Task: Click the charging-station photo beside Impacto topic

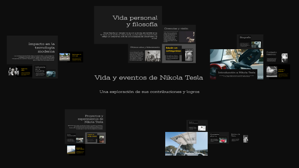Action: click(65, 57)
